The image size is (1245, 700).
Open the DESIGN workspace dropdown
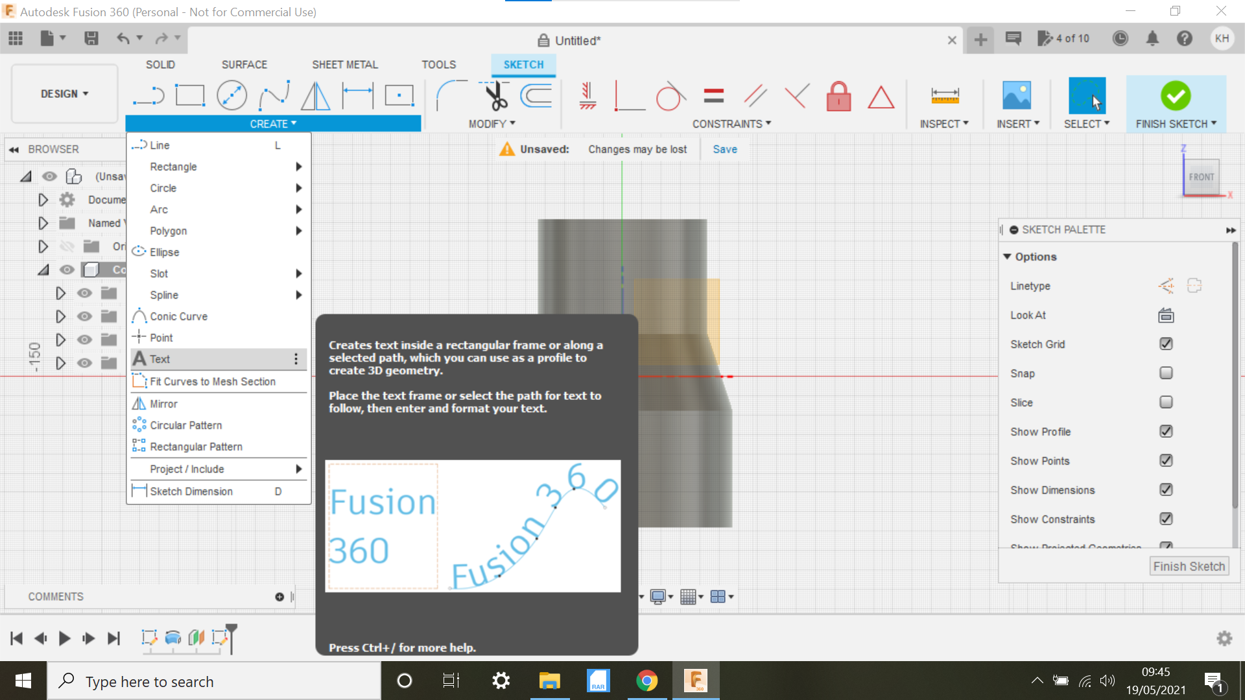point(65,94)
